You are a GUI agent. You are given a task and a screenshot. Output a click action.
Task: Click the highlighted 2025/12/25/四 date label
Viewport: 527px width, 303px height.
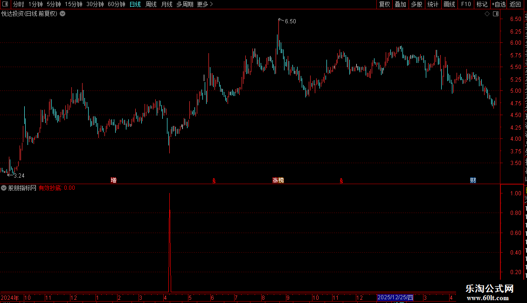click(395, 297)
